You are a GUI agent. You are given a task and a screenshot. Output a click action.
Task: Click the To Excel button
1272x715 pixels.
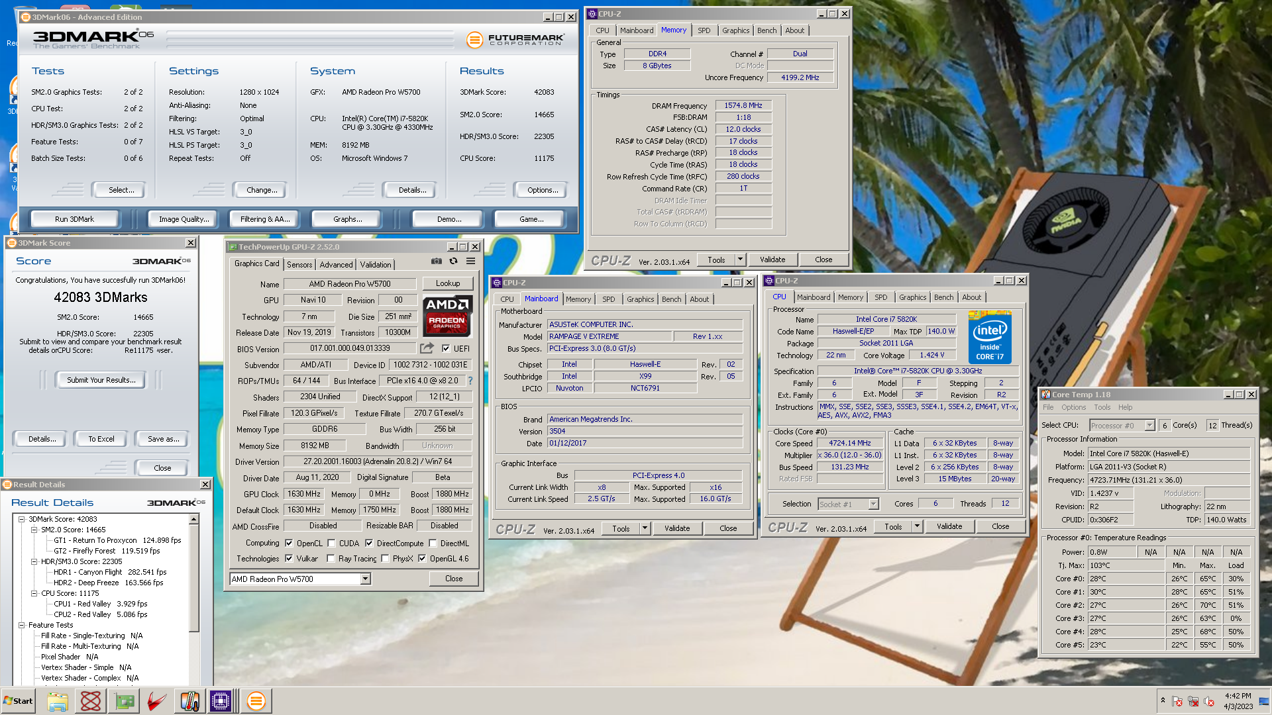101,439
